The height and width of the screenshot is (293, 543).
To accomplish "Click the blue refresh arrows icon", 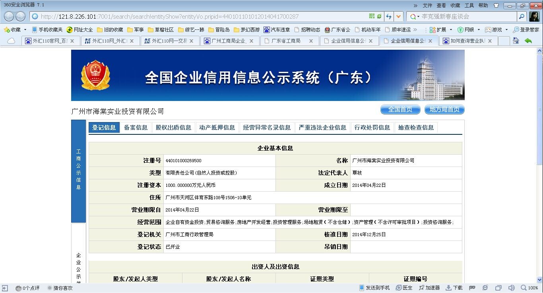I will [x=389, y=16].
